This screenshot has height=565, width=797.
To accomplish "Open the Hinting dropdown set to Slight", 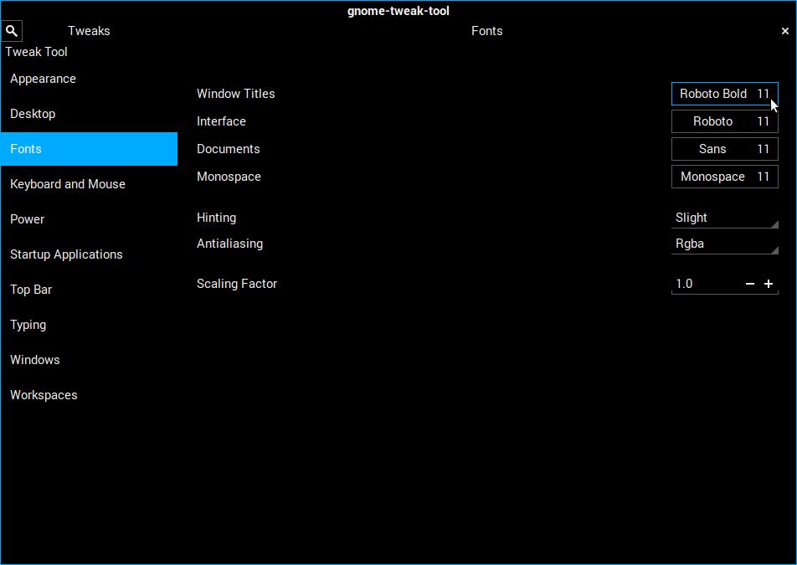I will 725,218.
